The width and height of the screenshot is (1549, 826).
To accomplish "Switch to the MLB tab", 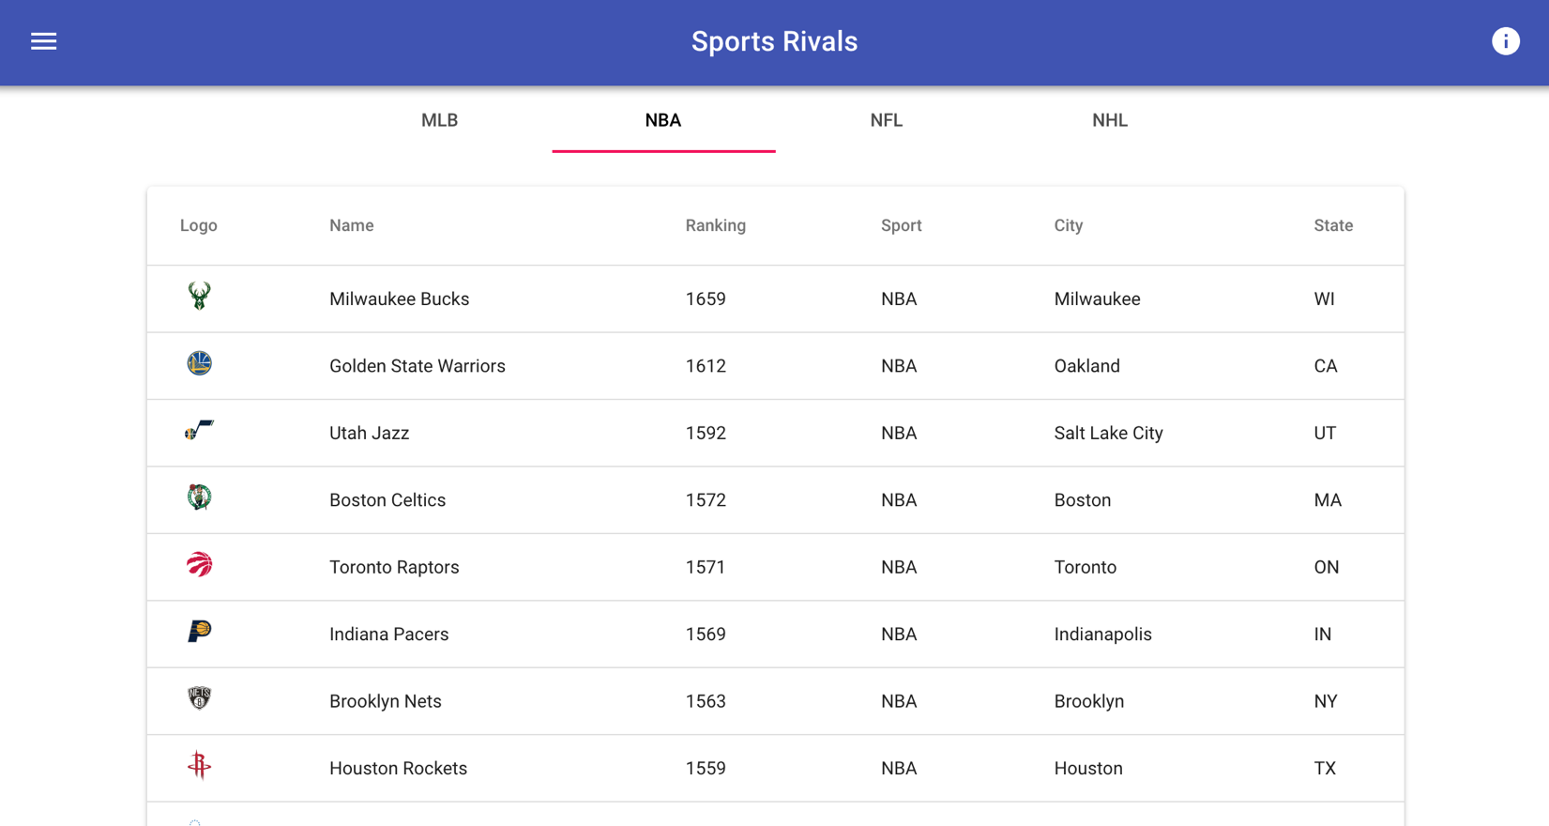I will pos(440,120).
